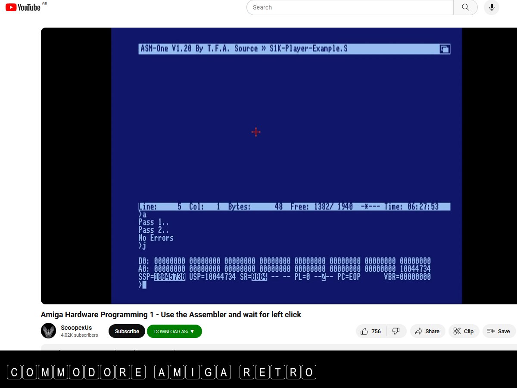Open the ScoopexUs channel name link
The height and width of the screenshot is (388, 517).
[76, 328]
